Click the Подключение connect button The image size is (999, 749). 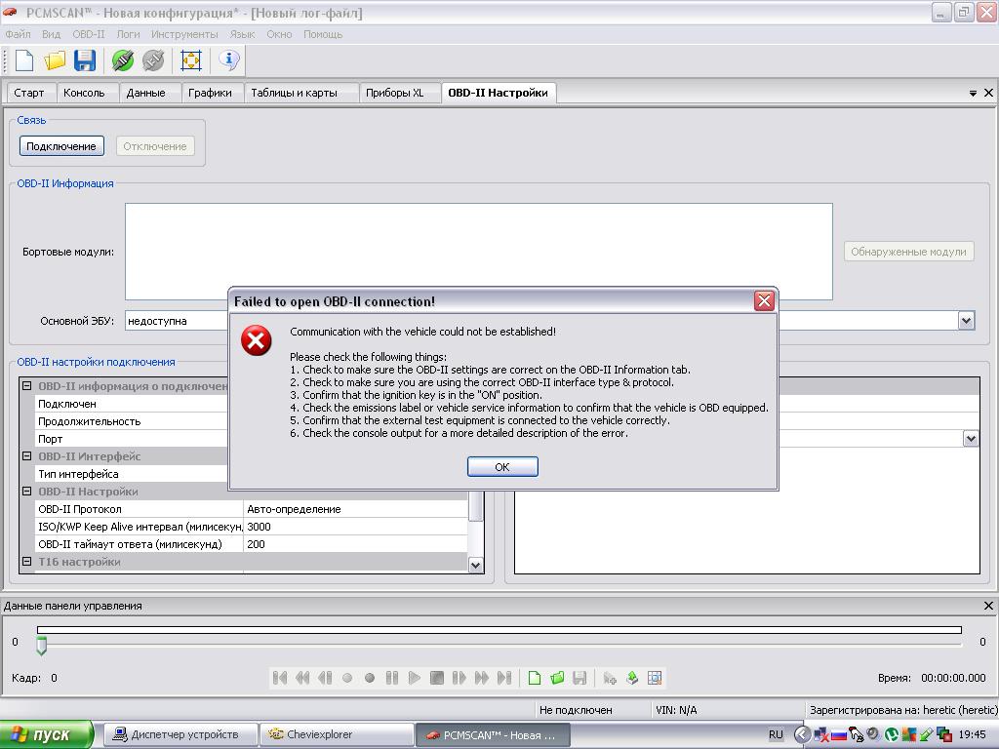point(61,146)
